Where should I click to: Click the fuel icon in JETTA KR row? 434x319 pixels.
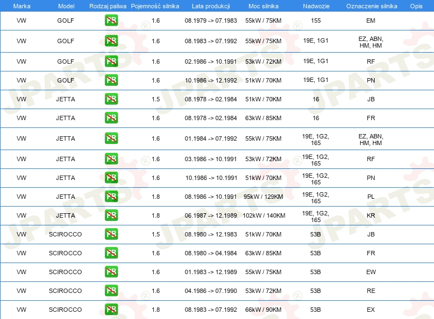click(111, 215)
